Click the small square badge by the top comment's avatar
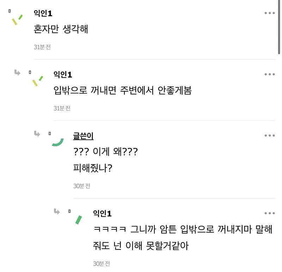282x272 pixels. [10, 11]
